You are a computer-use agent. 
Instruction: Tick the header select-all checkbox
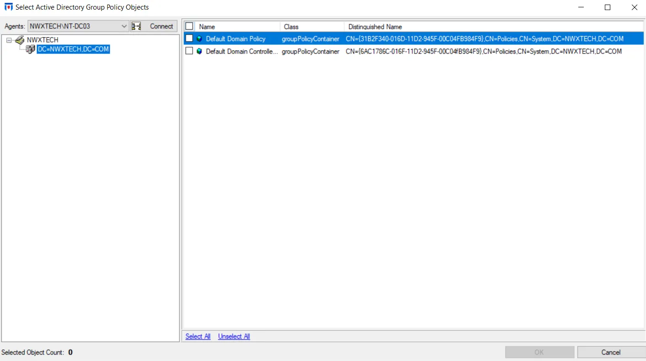189,27
